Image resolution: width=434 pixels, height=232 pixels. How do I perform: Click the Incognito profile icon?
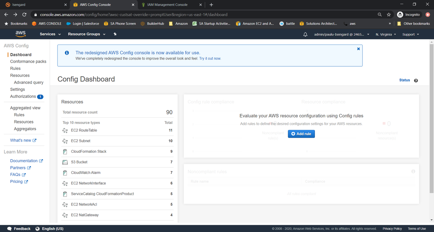pos(400,14)
